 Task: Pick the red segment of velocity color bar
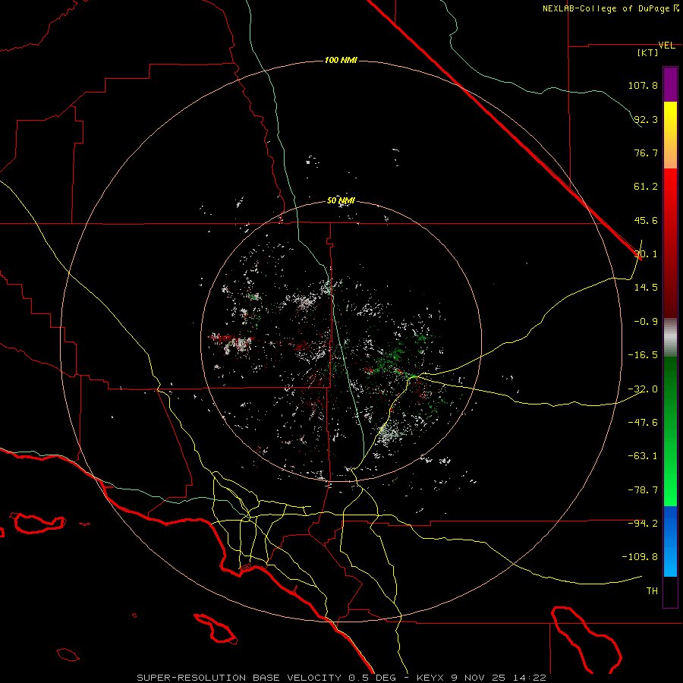(x=670, y=243)
